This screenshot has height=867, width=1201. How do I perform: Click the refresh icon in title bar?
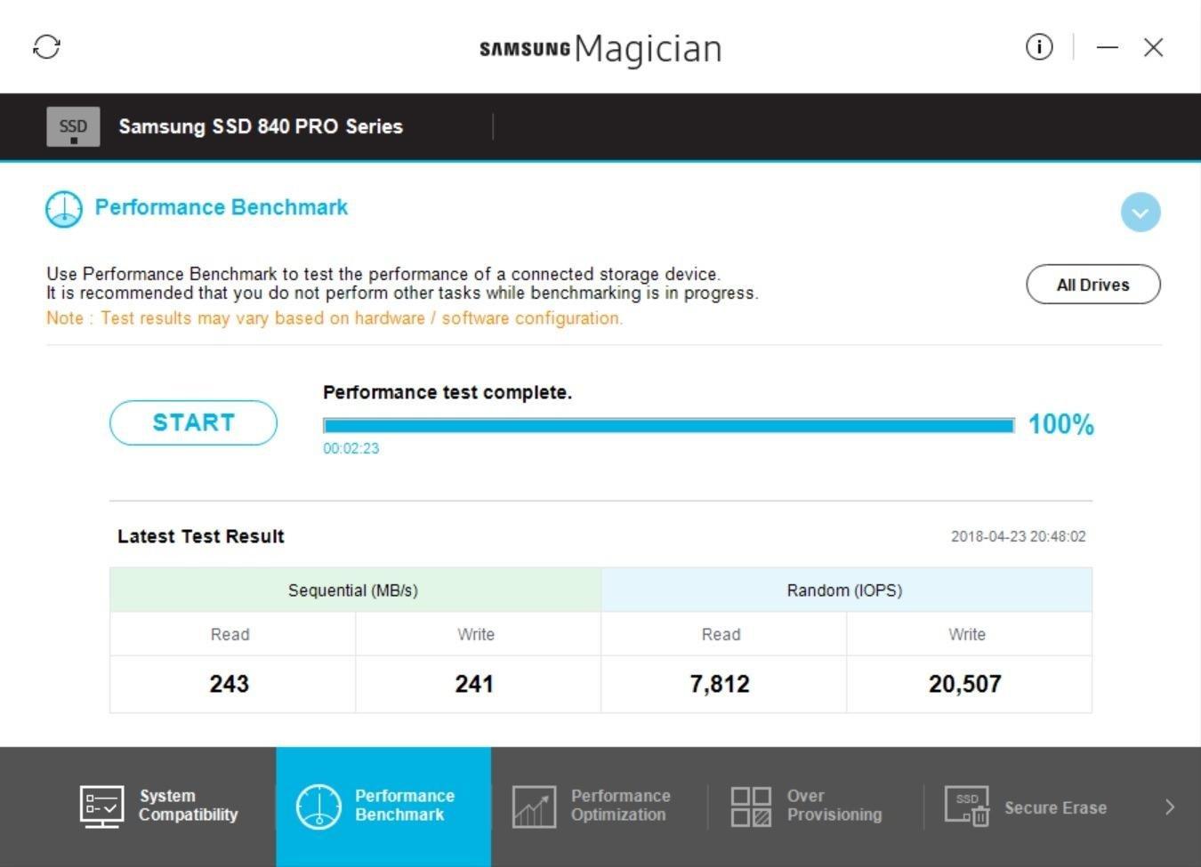point(46,46)
